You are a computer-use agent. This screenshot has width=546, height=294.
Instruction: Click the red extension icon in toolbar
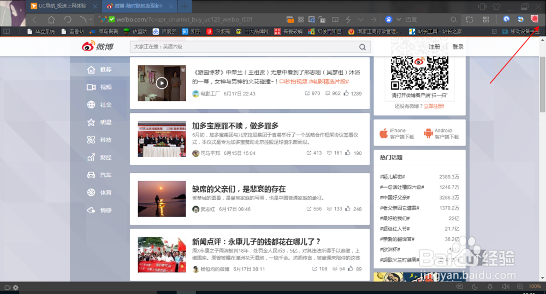534,19
